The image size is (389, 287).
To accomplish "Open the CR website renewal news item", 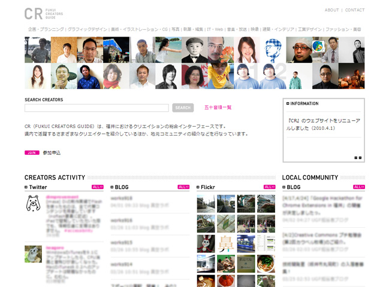I will (324, 124).
